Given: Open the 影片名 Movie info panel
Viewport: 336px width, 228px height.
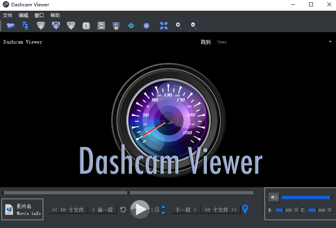Looking at the screenshot, I should tap(23, 209).
